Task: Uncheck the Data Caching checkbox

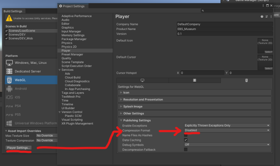Action: click(186, 140)
